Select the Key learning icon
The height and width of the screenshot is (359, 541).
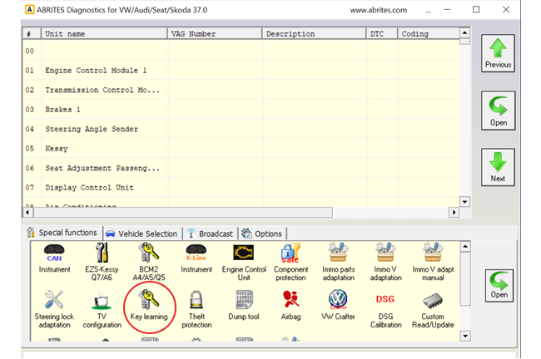tap(149, 306)
